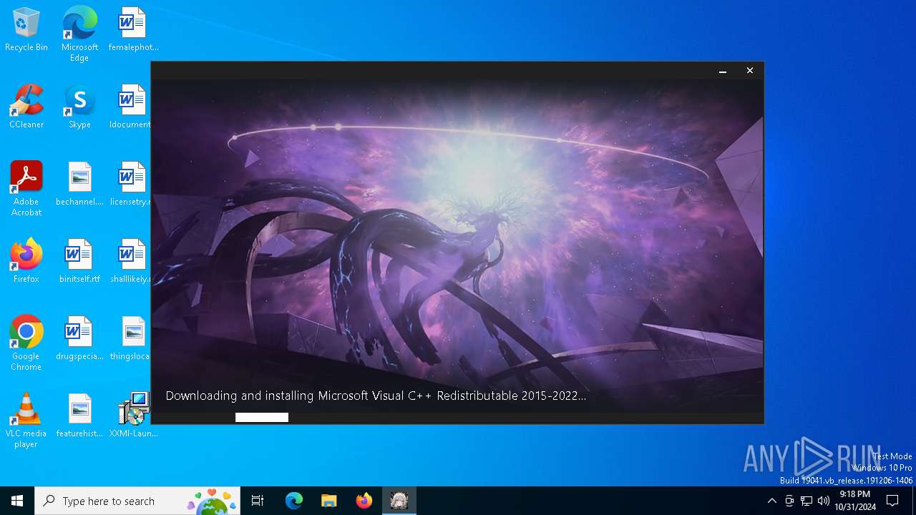The image size is (916, 515).
Task: Open the notification center
Action: [x=892, y=501]
